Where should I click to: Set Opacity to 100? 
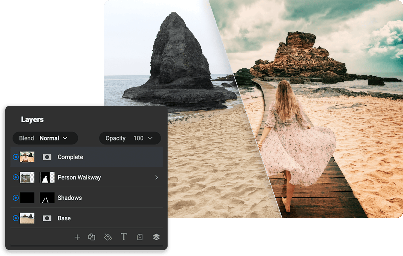point(139,138)
